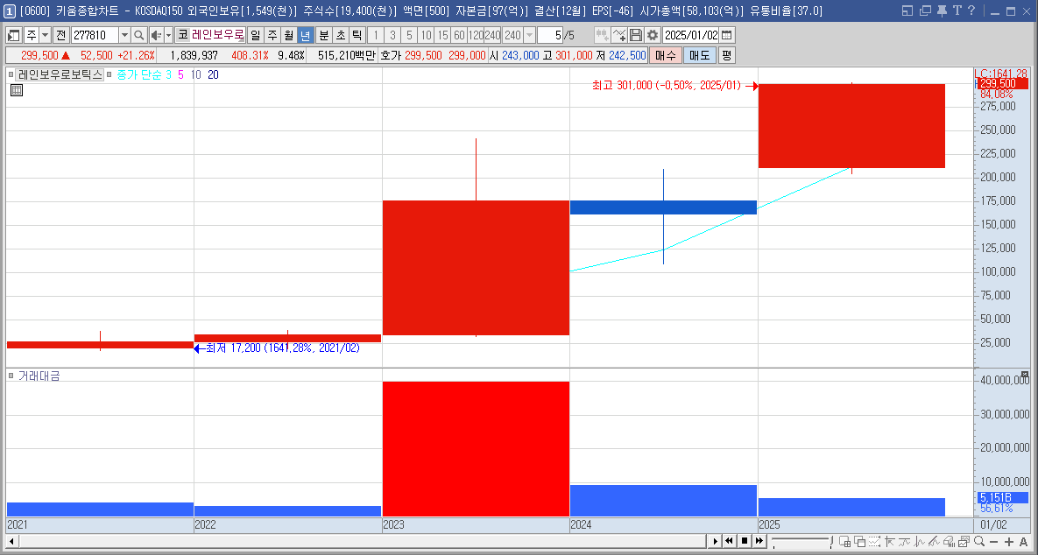The width and height of the screenshot is (1038, 555).
Task: Click the 평 button next to 매도
Action: pyautogui.click(x=726, y=55)
